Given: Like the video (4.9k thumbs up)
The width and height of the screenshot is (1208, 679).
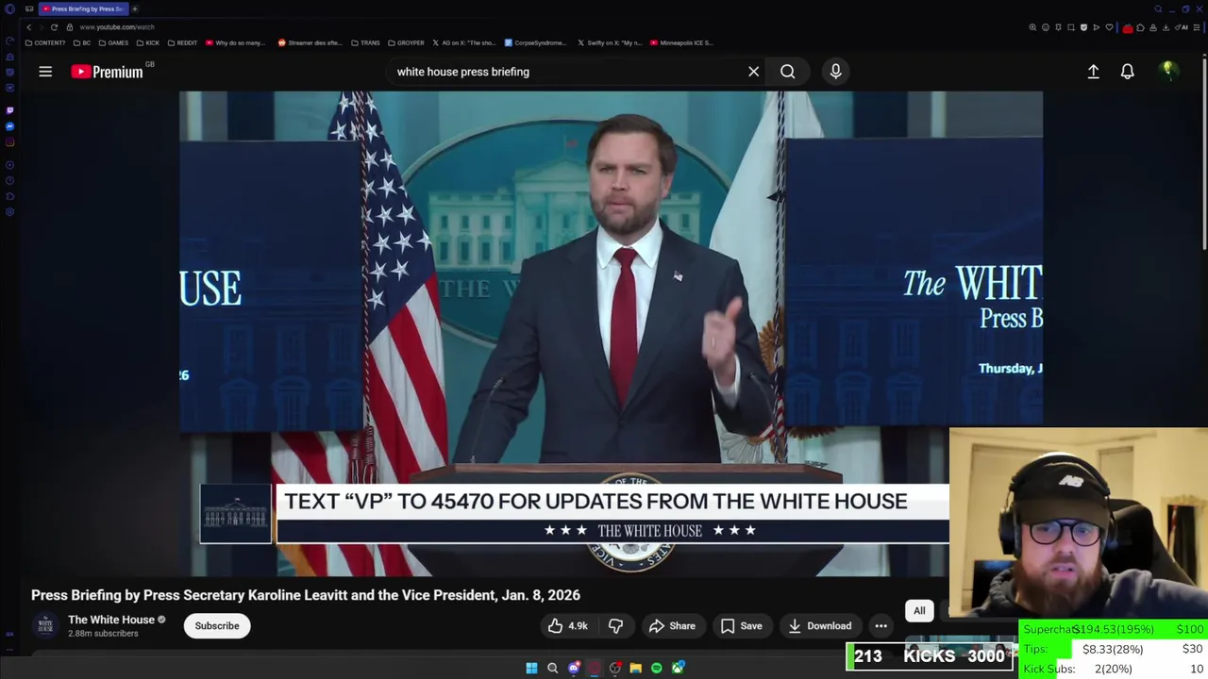Looking at the screenshot, I should [x=567, y=625].
